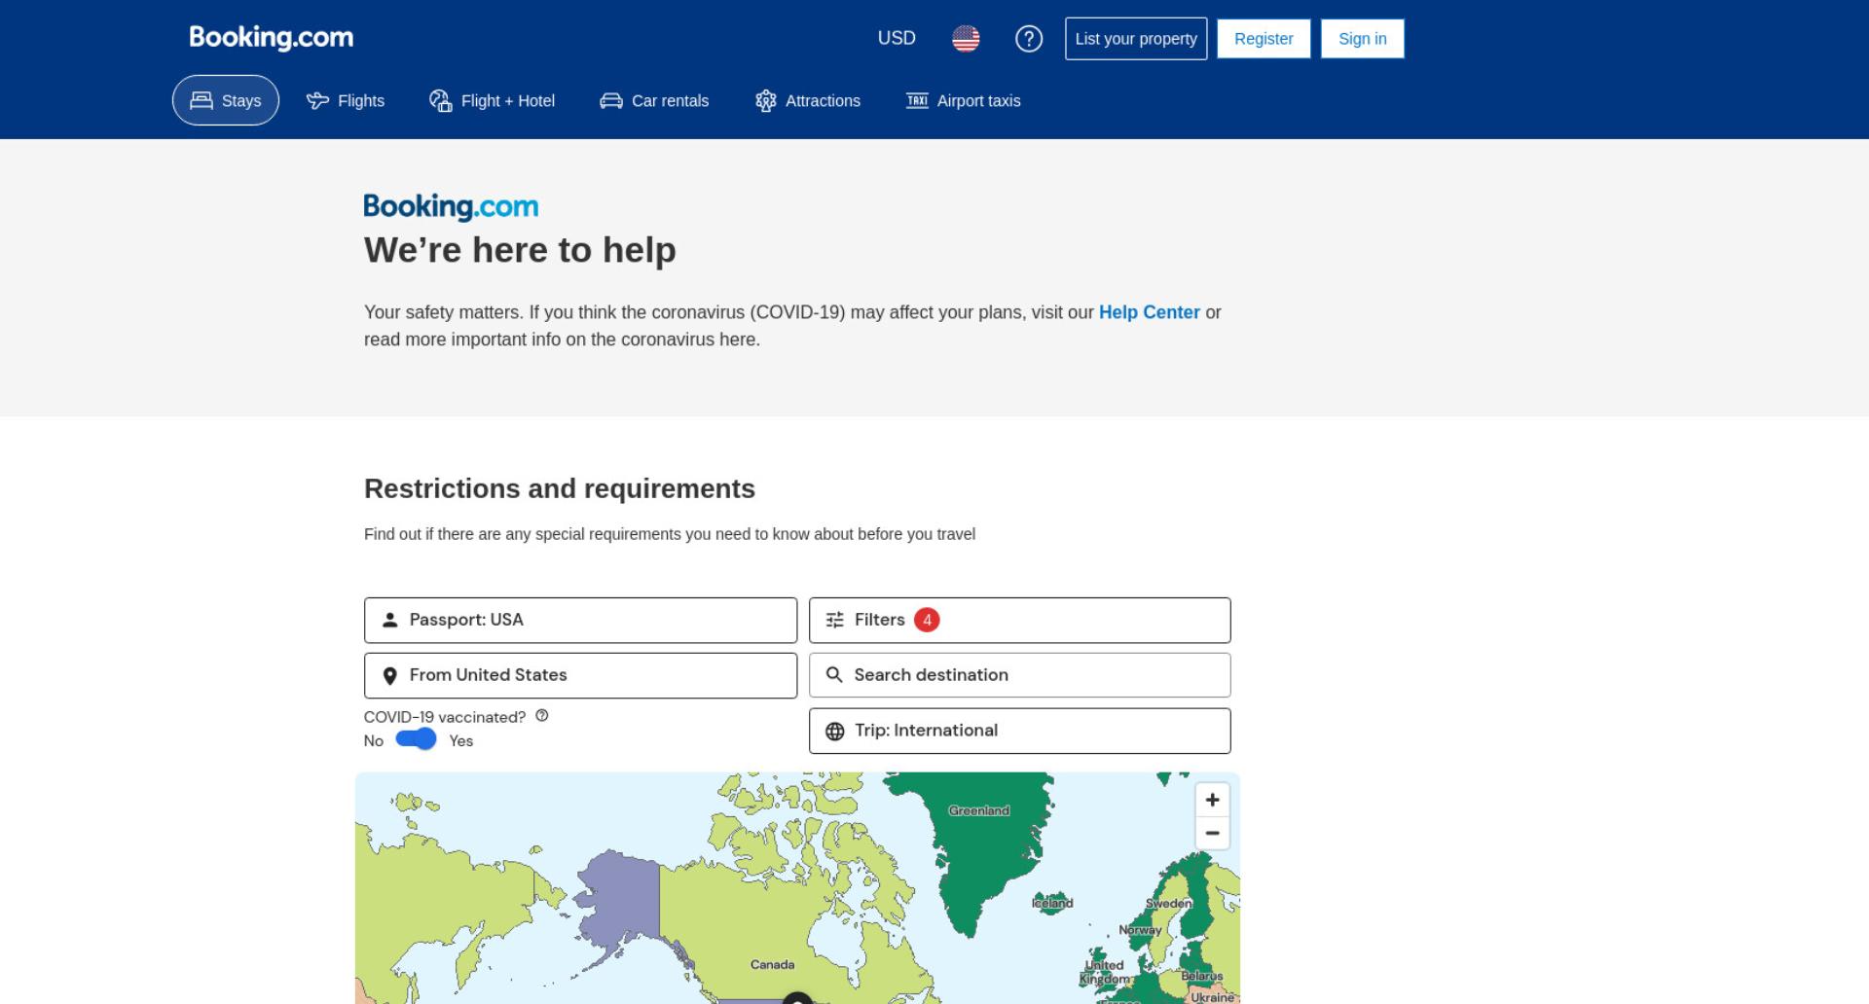Click the person icon in Passport field
The height and width of the screenshot is (1004, 1869).
(390, 620)
